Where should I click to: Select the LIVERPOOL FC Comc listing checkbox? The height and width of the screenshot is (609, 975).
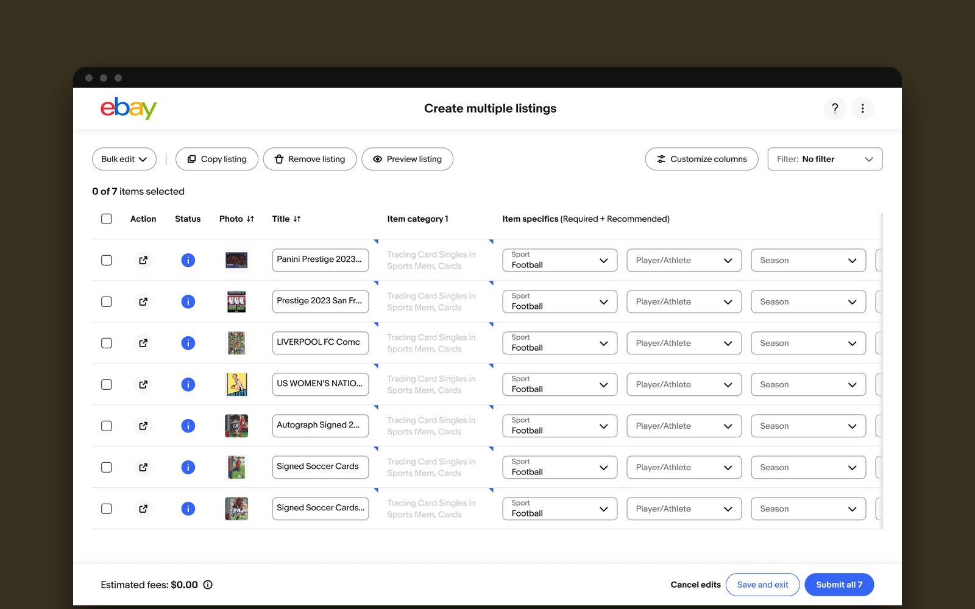pyautogui.click(x=107, y=343)
